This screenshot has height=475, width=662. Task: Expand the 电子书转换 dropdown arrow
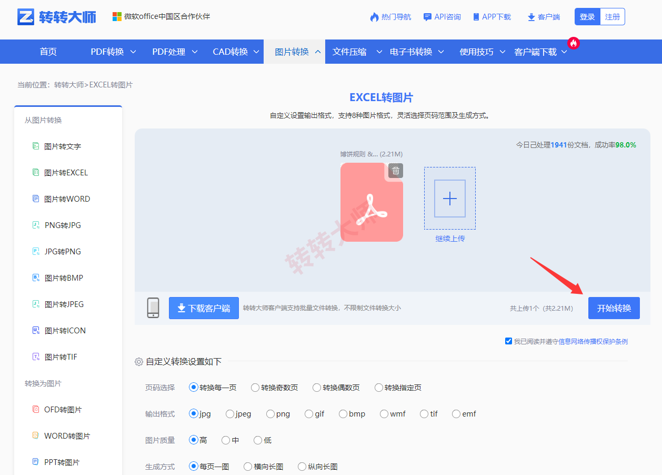click(x=441, y=52)
